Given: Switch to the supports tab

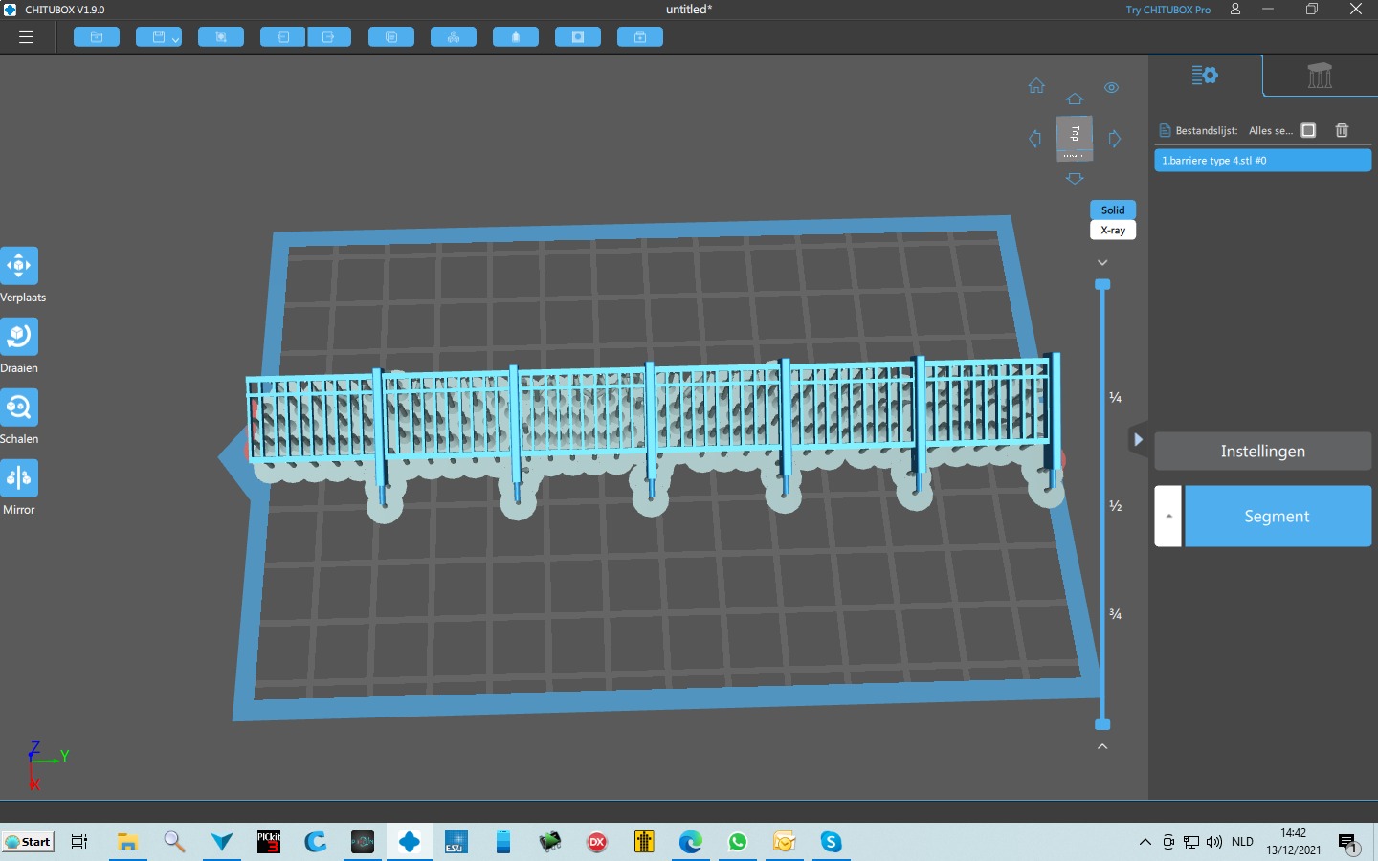Looking at the screenshot, I should (x=1320, y=76).
